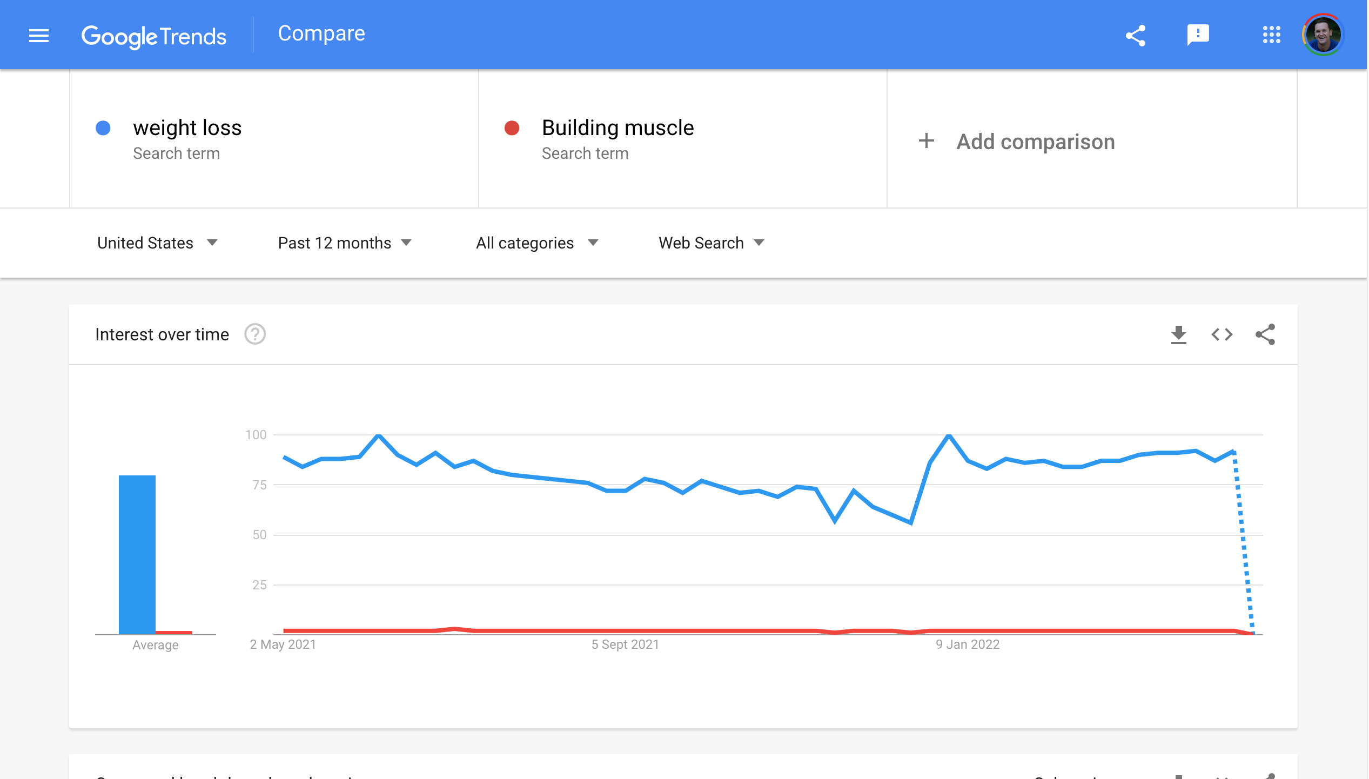Click the embed code icon

click(1222, 335)
